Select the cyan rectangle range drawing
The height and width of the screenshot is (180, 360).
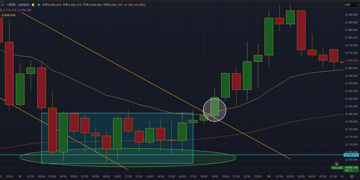117,138
